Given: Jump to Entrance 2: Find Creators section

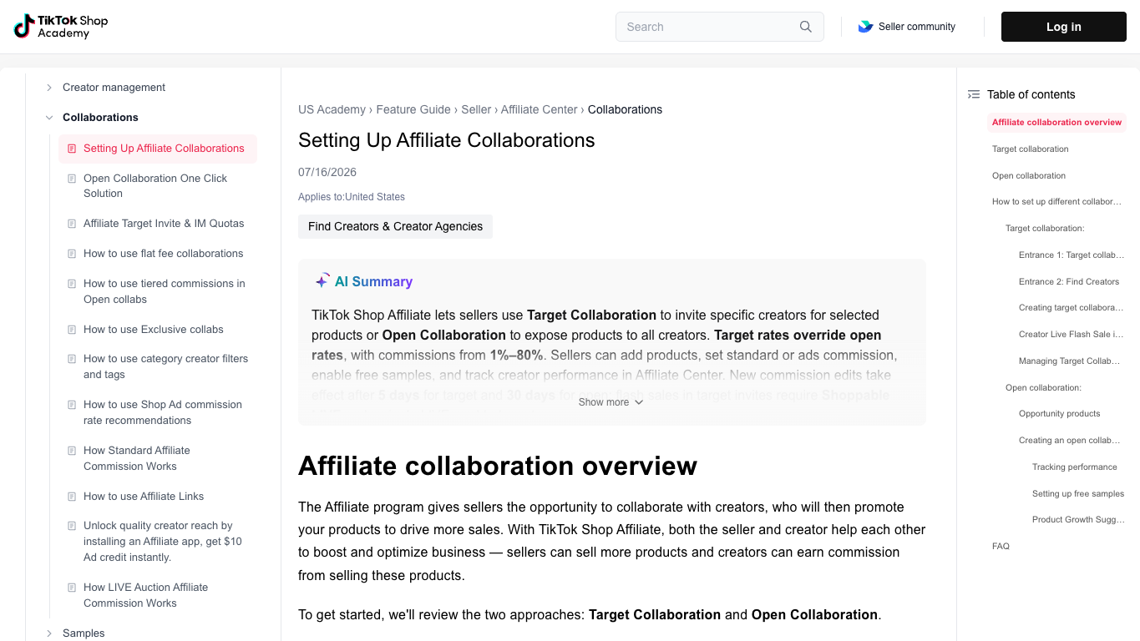Looking at the screenshot, I should [x=1069, y=282].
